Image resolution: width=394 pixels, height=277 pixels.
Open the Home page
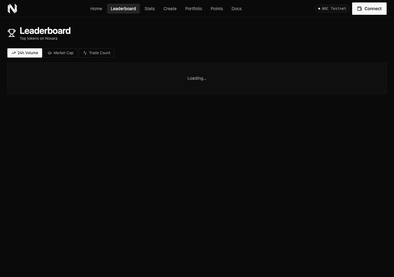click(x=96, y=9)
